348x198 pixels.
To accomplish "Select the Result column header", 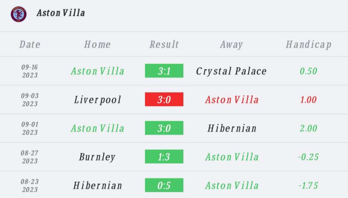I will point(164,44).
